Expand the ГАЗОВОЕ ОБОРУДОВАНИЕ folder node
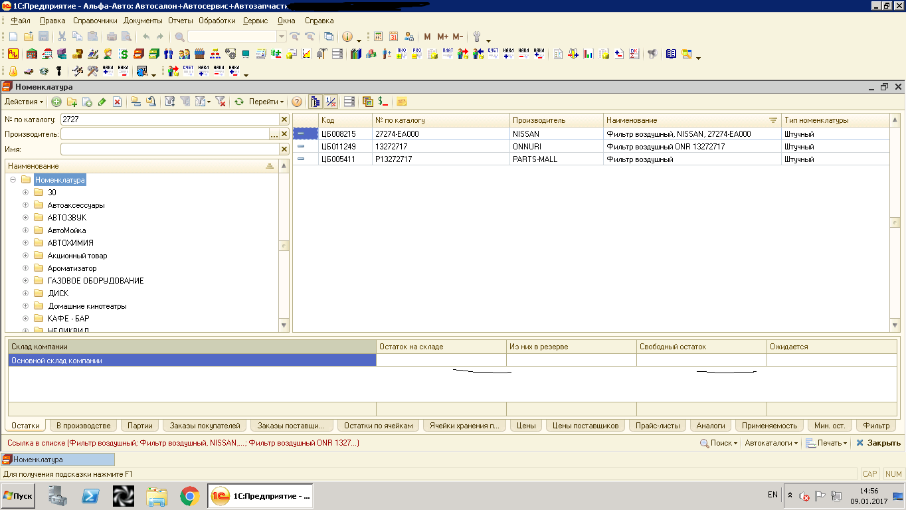906x510 pixels. pos(26,281)
